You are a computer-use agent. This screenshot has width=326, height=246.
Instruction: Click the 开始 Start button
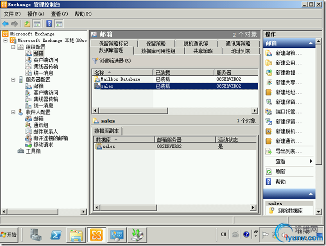click(x=9, y=235)
